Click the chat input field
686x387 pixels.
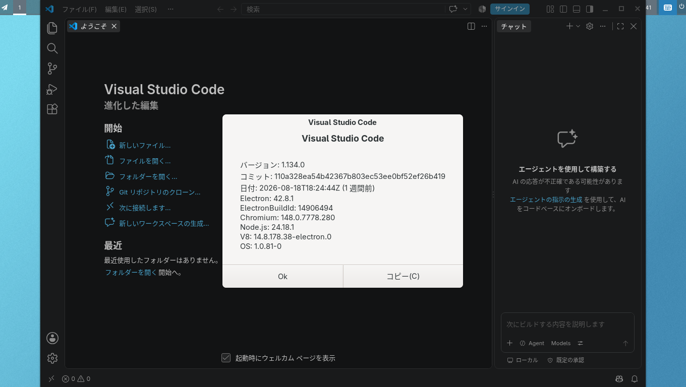click(x=567, y=325)
